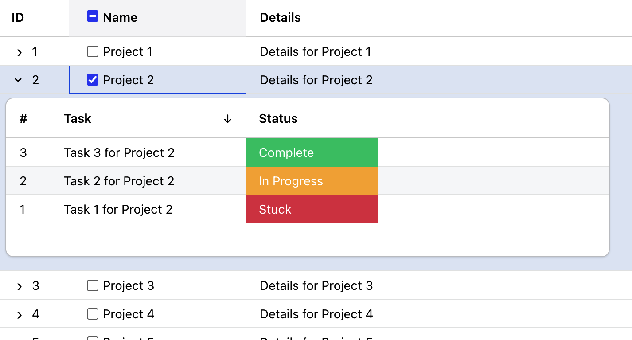This screenshot has height=340, width=632.
Task: Click the Details column header
Action: pos(280,17)
